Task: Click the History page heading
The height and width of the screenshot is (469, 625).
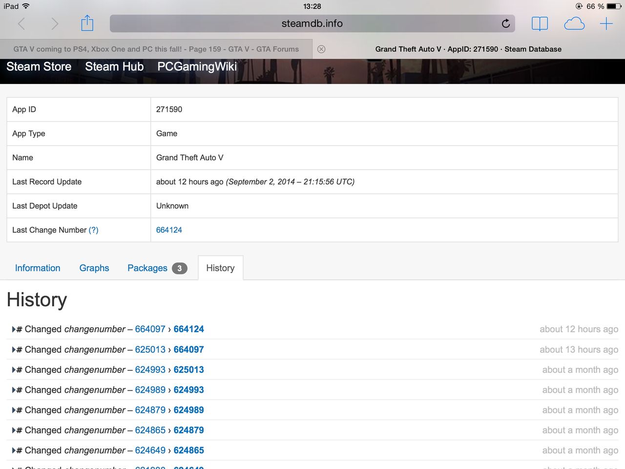Action: click(x=37, y=299)
